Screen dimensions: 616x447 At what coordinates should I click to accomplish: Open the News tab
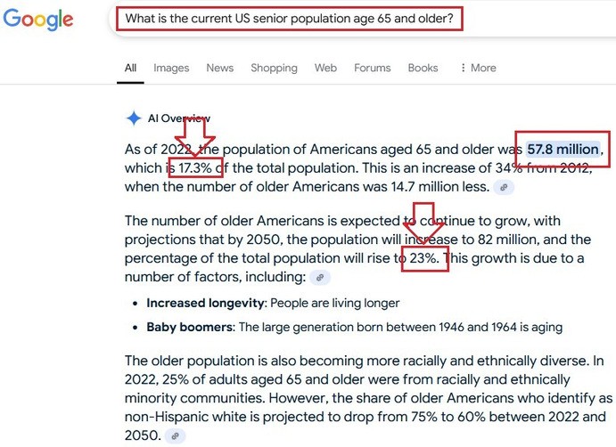(220, 68)
